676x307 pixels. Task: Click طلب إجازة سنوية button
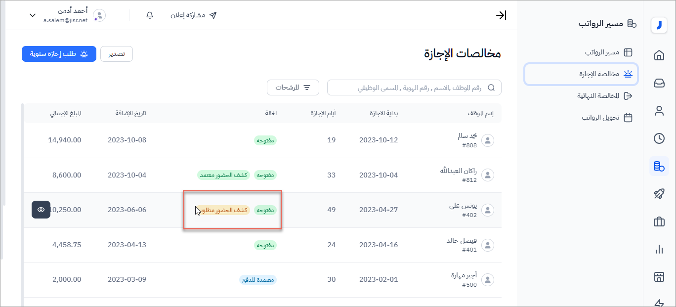[59, 54]
